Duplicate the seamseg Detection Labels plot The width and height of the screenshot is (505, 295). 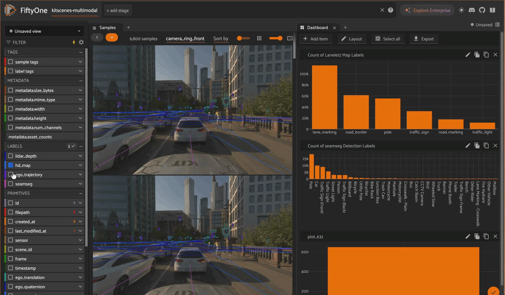pos(477,146)
